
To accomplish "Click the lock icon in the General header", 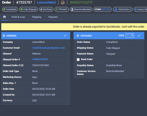I will (x=4, y=35).
